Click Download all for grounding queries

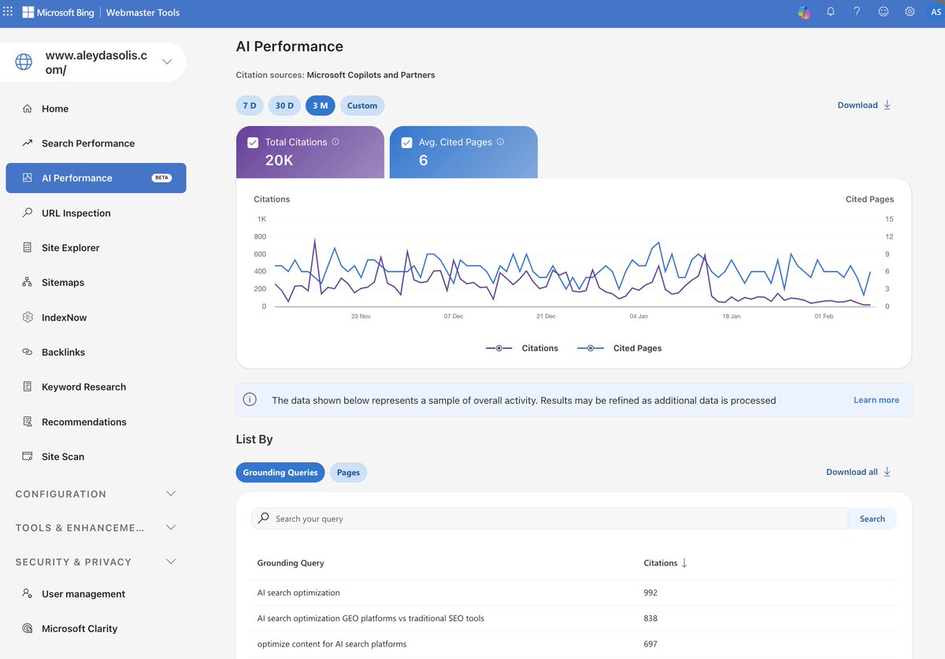[x=858, y=472]
